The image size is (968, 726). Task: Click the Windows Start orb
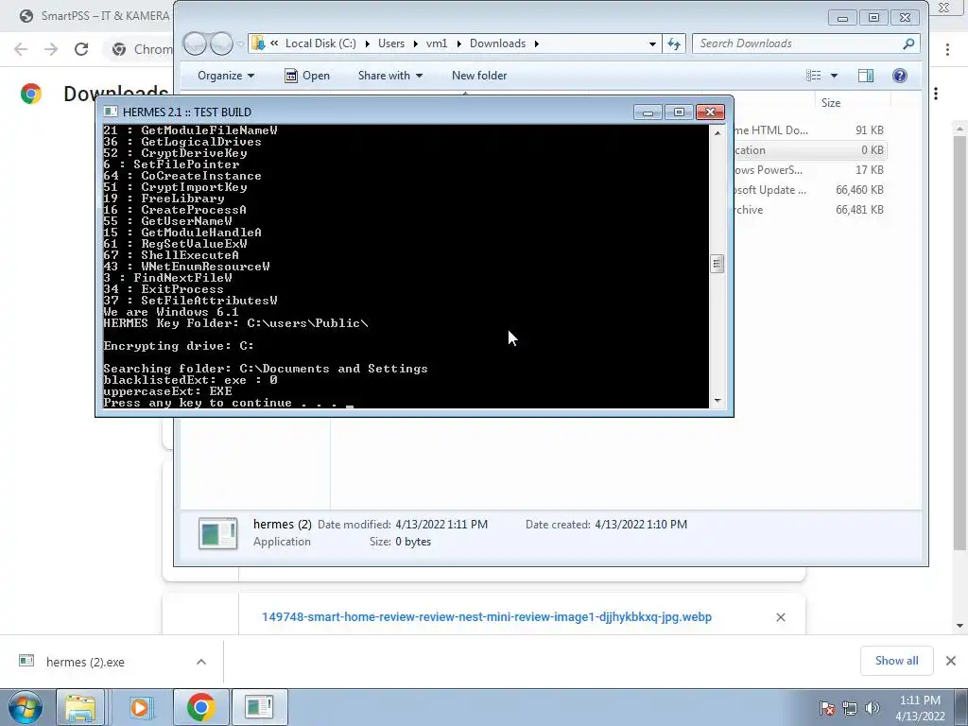click(25, 707)
